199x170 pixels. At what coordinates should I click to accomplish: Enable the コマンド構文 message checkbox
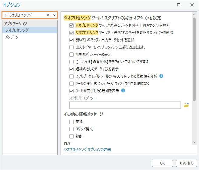click(x=71, y=129)
